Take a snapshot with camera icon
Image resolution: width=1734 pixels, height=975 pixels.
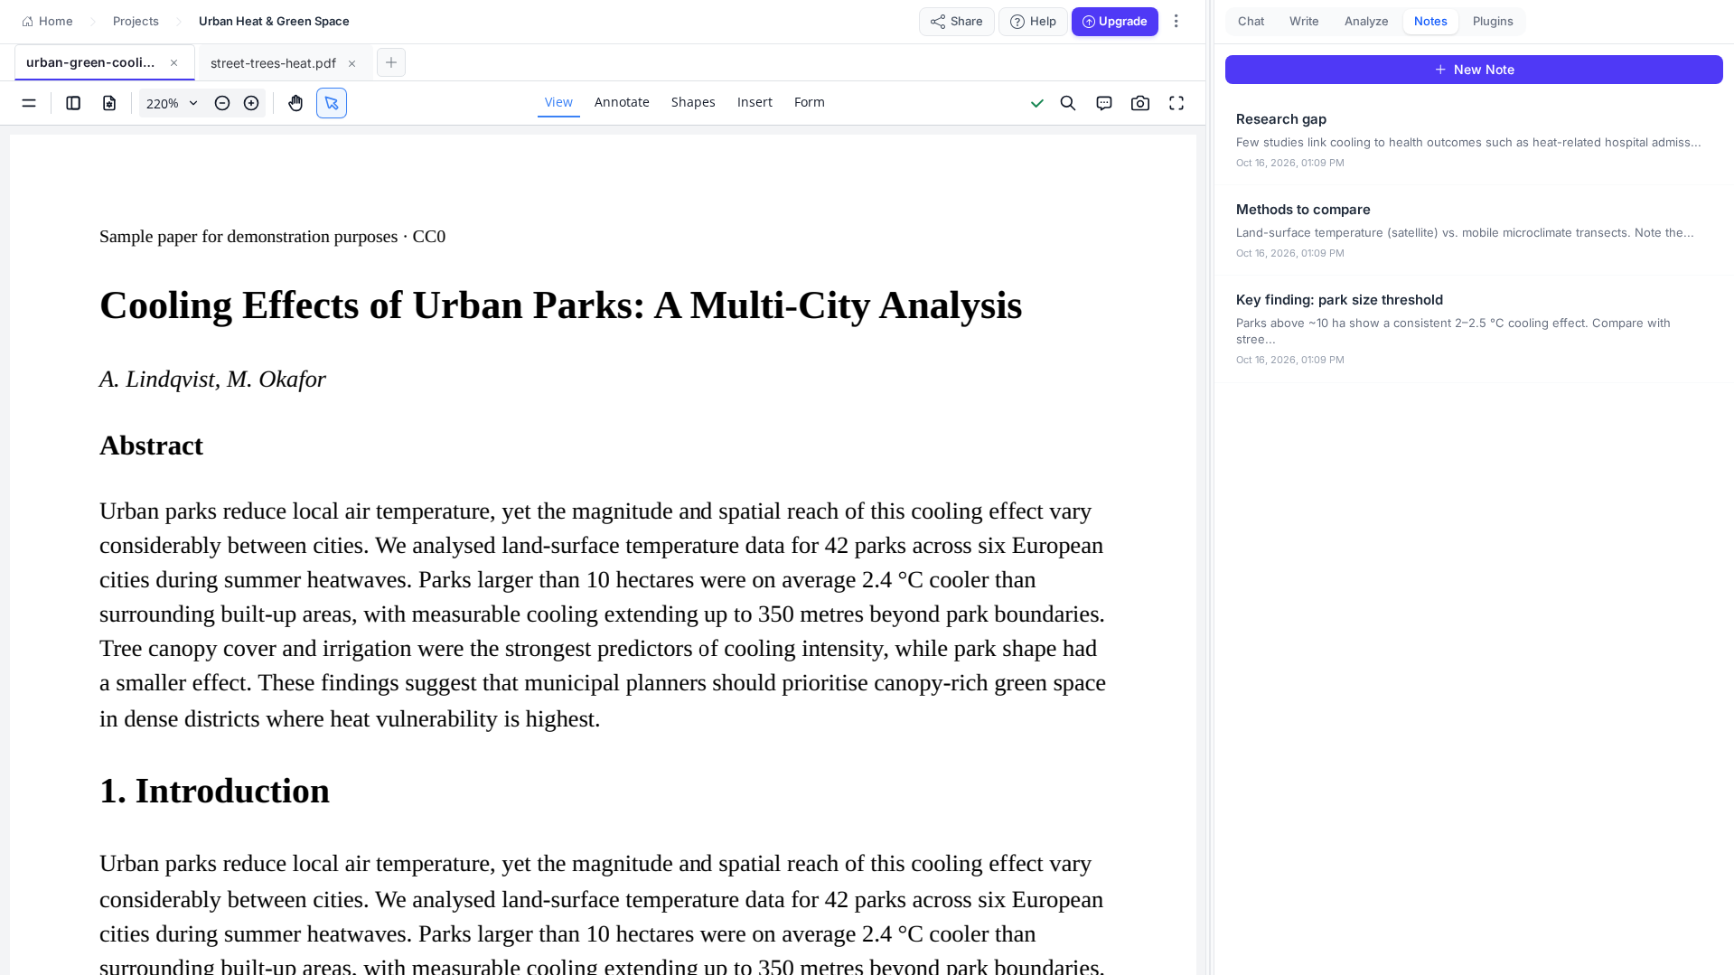coord(1140,103)
